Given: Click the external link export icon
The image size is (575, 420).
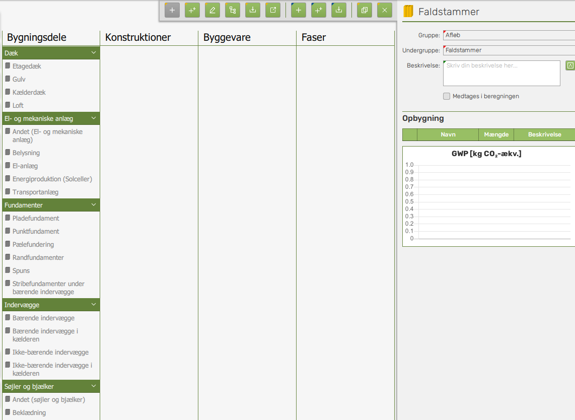Looking at the screenshot, I should pyautogui.click(x=273, y=10).
